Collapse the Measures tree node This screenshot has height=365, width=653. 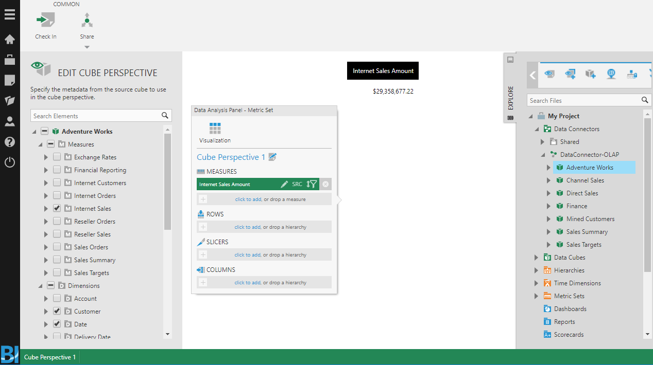(40, 144)
